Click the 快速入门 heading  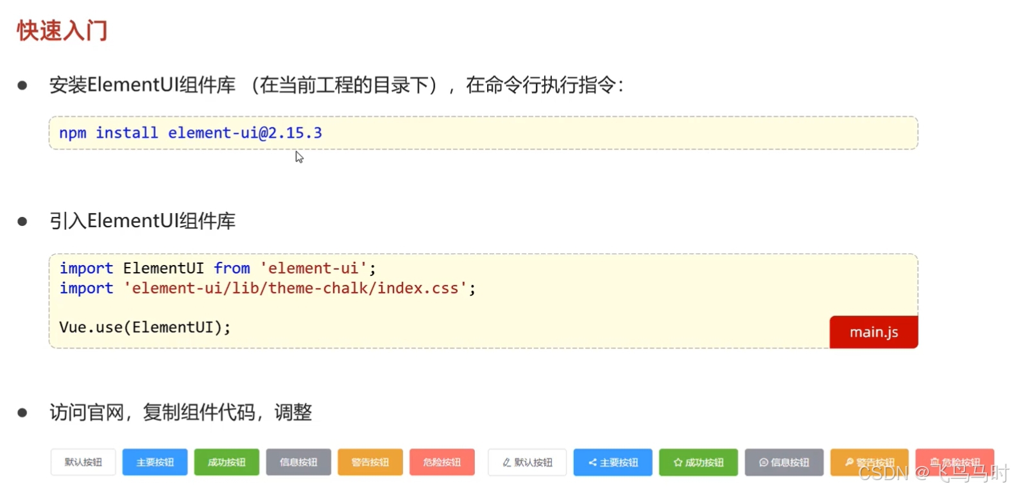pyautogui.click(x=62, y=30)
